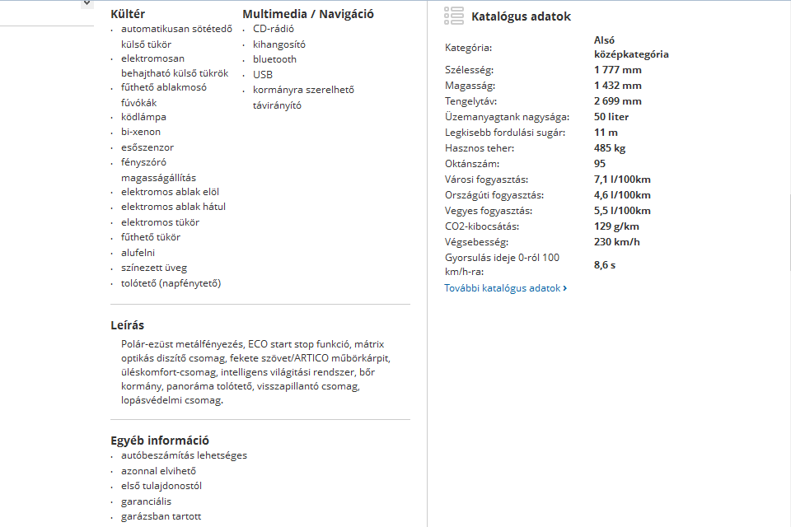Viewport: 791px width, 527px height.
Task: Click the Katalógus adatok title text
Action: pos(521,16)
